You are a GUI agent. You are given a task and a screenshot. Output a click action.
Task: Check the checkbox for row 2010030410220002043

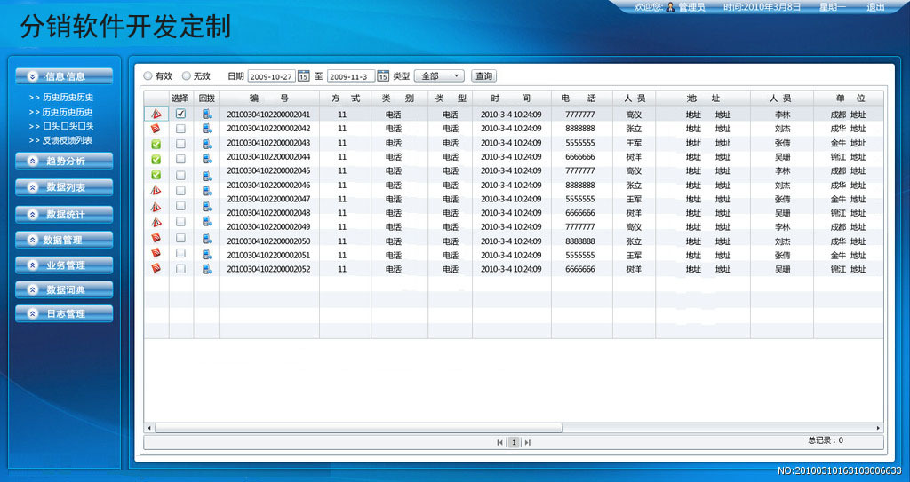180,144
